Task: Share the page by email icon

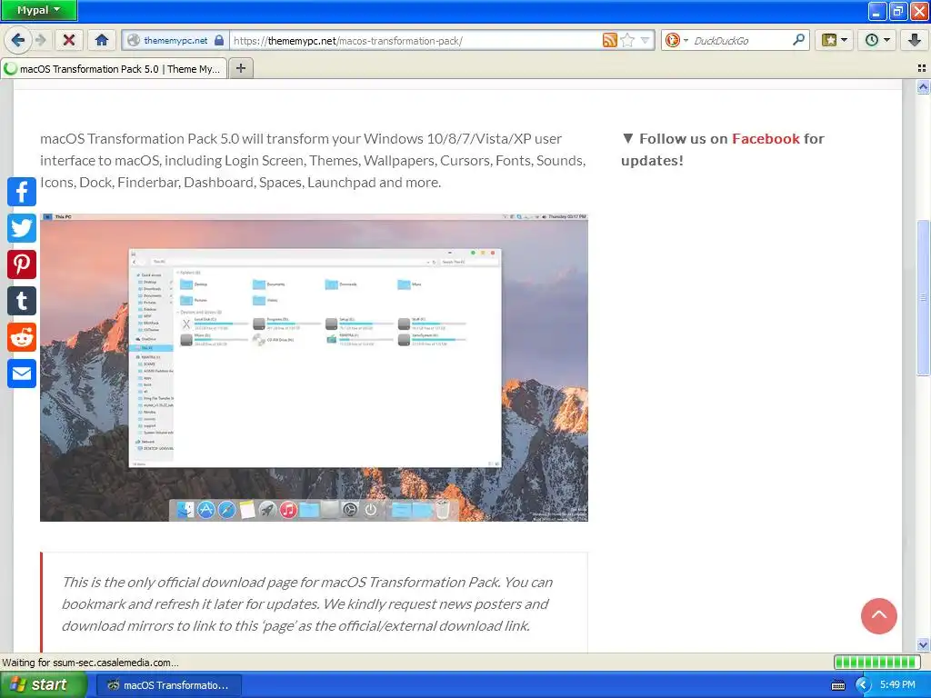Action: (x=22, y=374)
